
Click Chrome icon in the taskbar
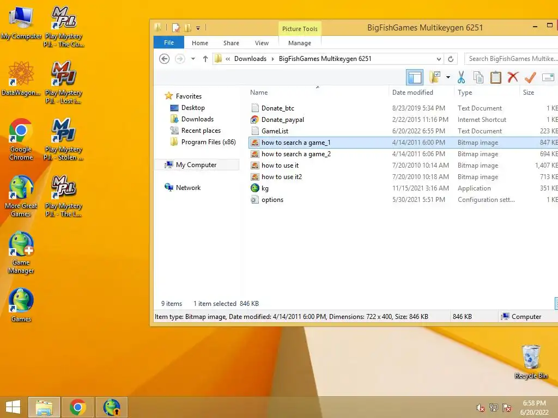[77, 407]
